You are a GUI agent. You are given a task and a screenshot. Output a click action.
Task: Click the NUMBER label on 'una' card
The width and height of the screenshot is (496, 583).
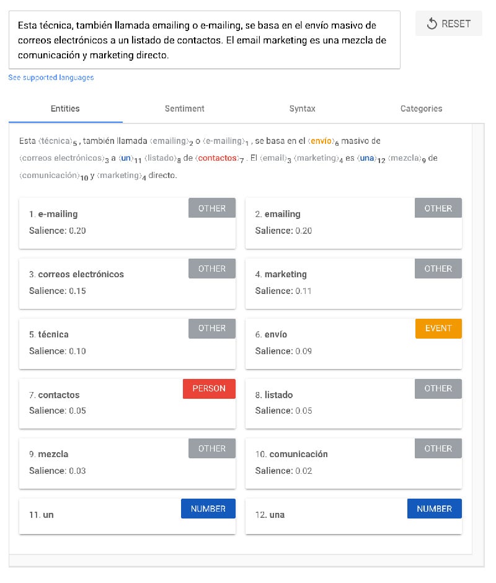(434, 509)
